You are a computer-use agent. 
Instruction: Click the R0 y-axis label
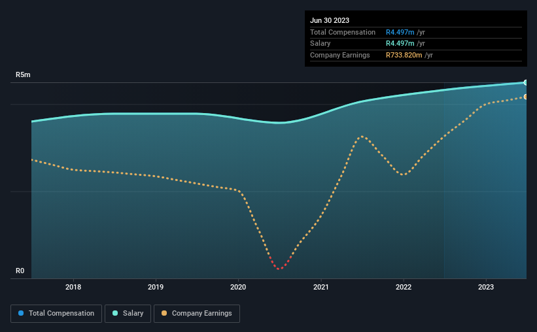tap(20, 271)
